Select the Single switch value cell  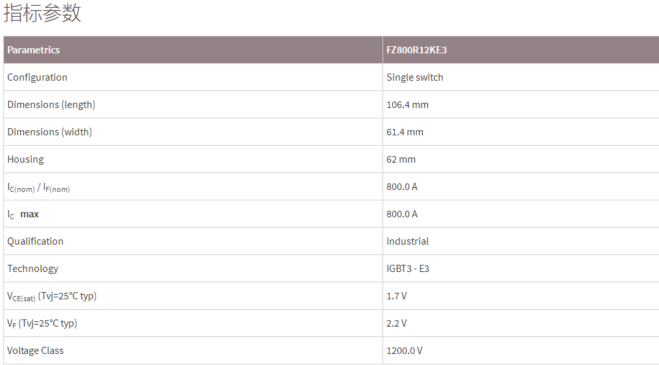414,77
